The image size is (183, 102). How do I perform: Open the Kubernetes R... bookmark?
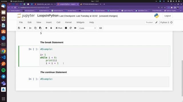(x=58, y=11)
